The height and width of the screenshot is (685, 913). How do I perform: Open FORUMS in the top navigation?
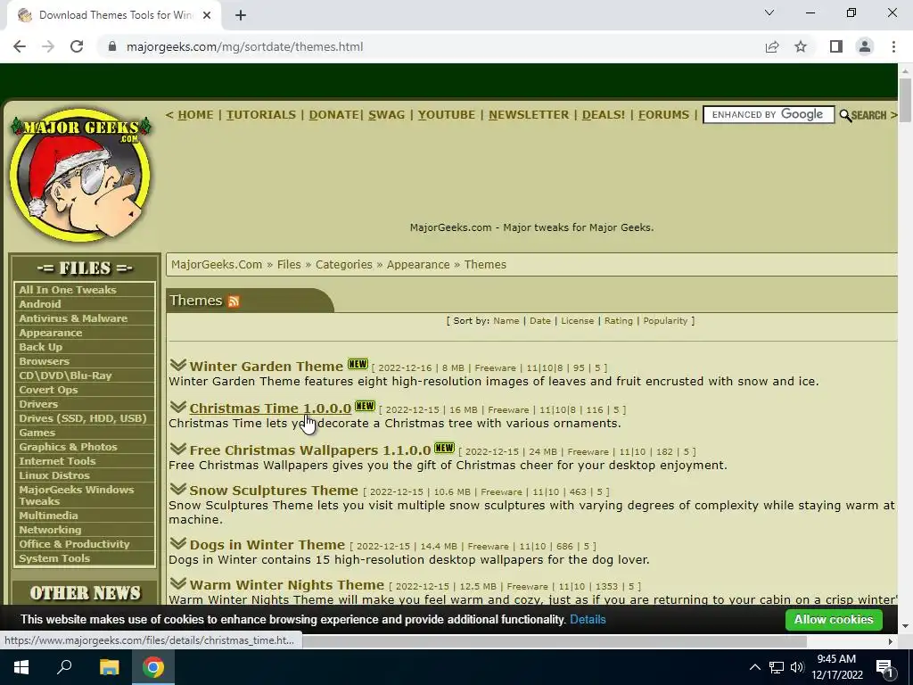(663, 115)
